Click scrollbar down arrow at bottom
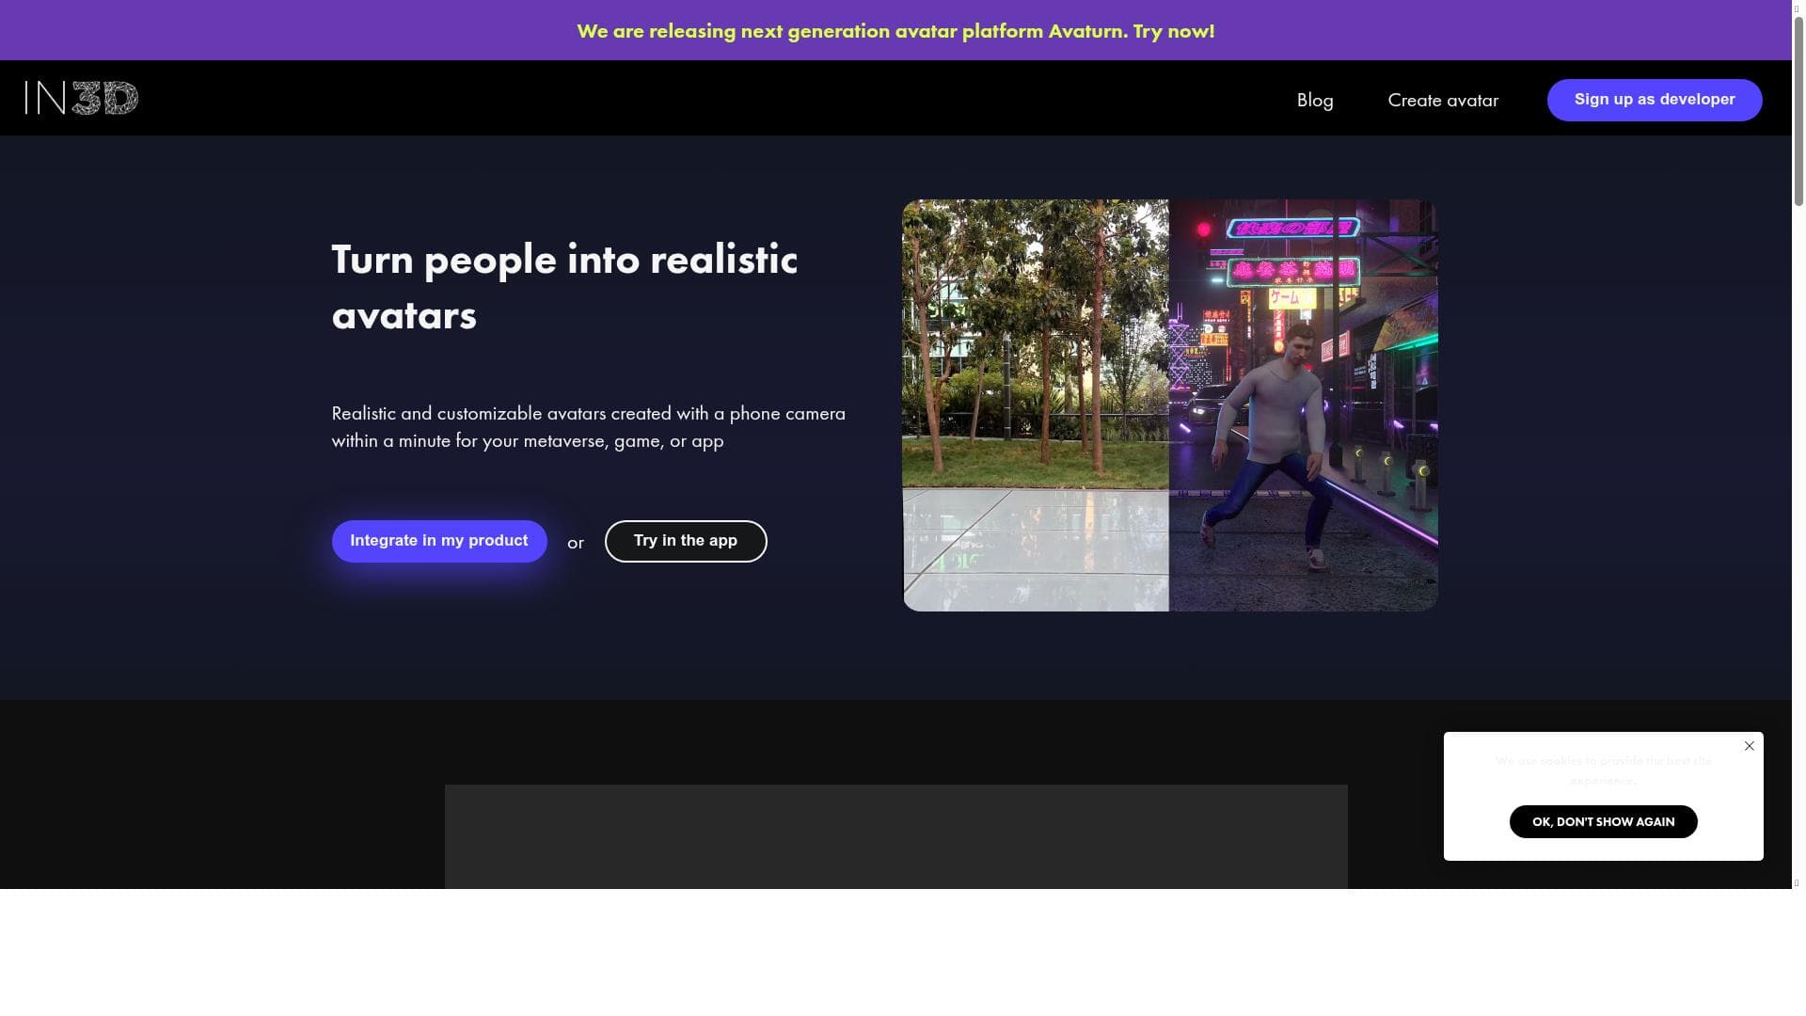Screen dimensions: 1806x1016 coord(1798,882)
